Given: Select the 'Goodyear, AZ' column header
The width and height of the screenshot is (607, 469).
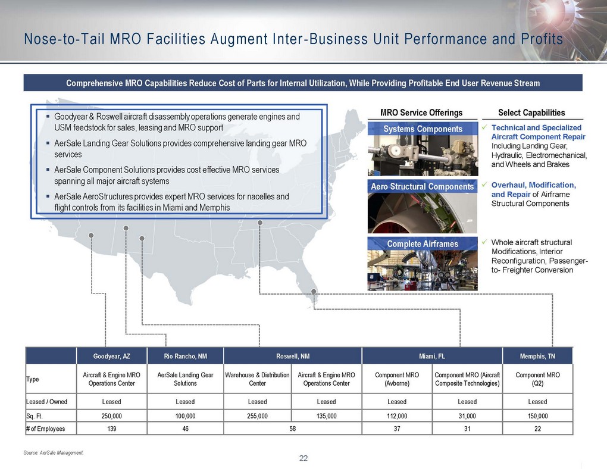Looking at the screenshot, I should tap(111, 356).
